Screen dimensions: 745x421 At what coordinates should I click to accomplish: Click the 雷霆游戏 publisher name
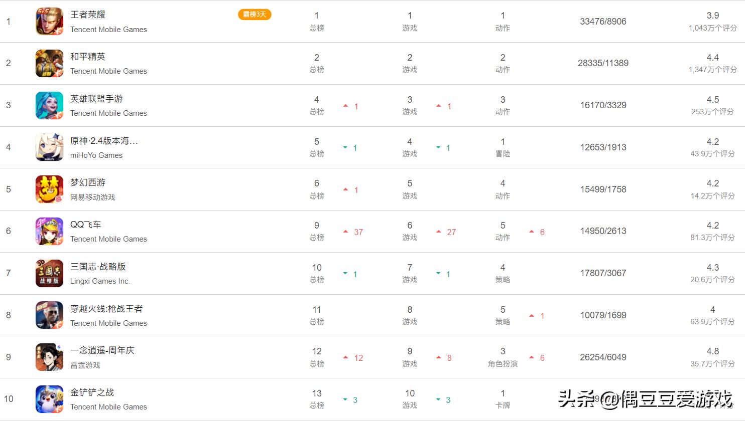tap(85, 365)
